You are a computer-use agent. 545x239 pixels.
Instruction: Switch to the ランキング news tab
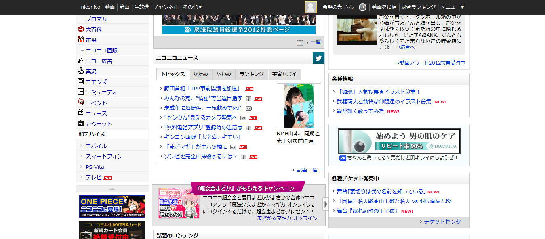point(251,74)
